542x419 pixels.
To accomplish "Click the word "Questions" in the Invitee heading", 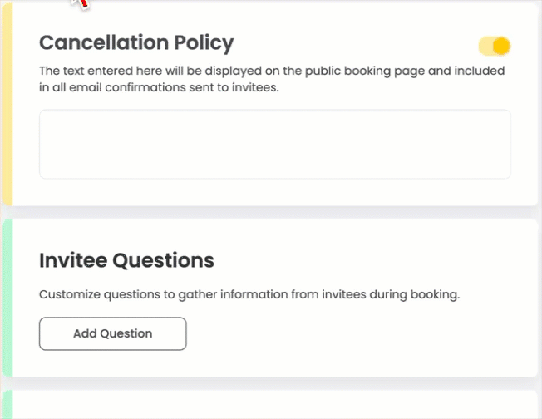I will click(163, 260).
